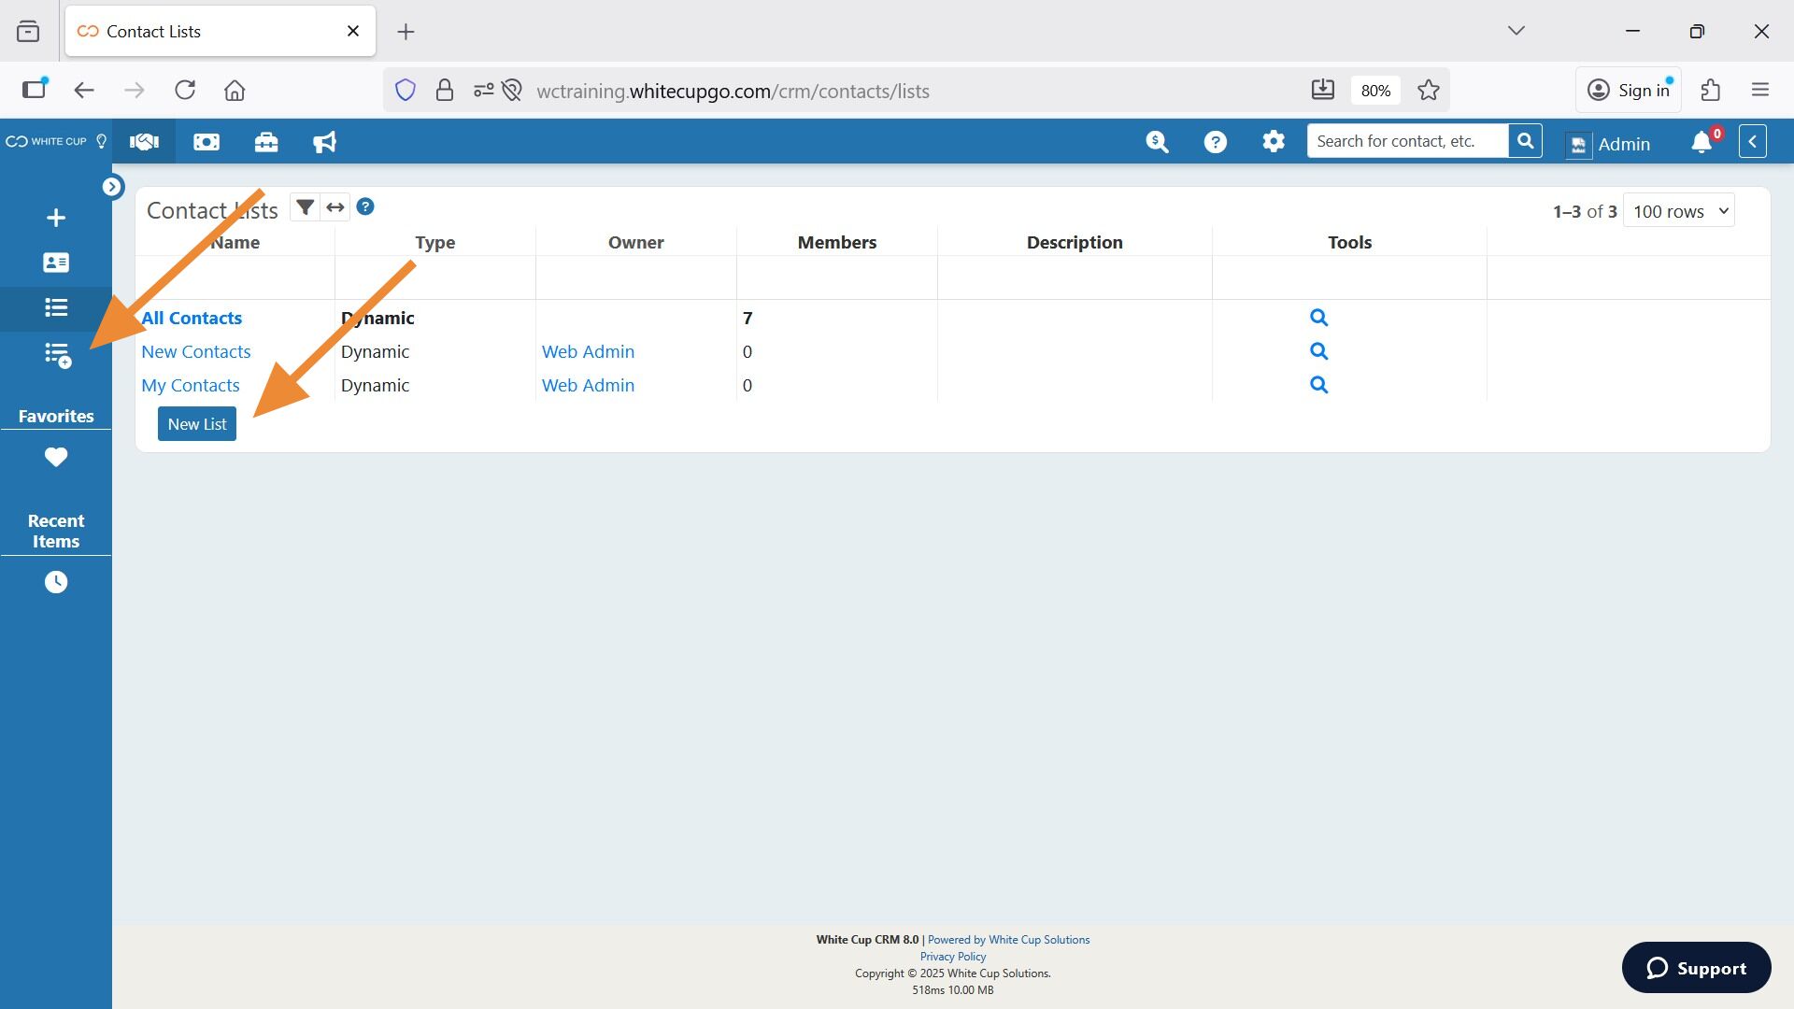
Task: Open the Privacy Policy link
Action: click(953, 957)
